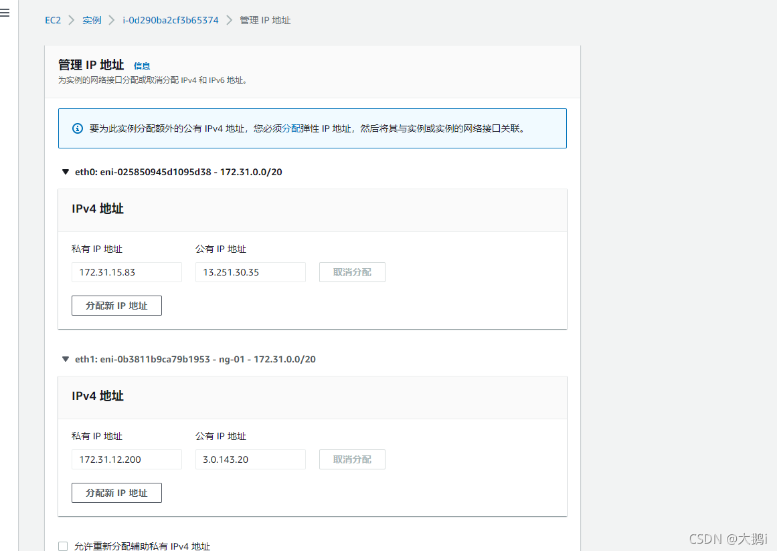The width and height of the screenshot is (777, 551).
Task: Click the eth1 eni-0b3811b9ca79b1953 header text
Action: point(195,359)
